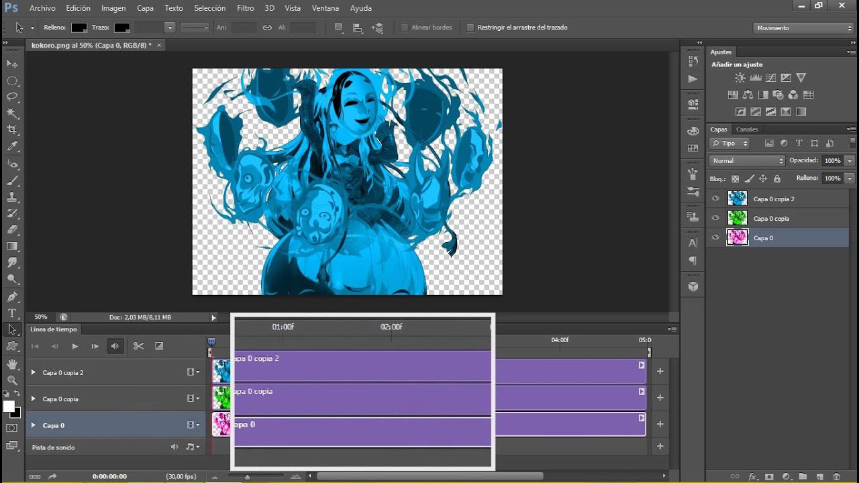Image resolution: width=859 pixels, height=483 pixels.
Task: Add media to Capa 0 copia 2 track
Action: click(660, 371)
